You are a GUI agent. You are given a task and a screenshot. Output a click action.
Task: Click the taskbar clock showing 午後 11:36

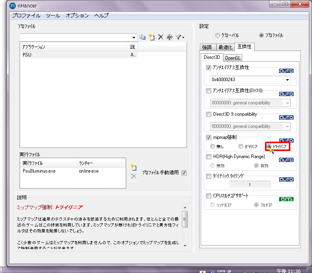tap(288, 271)
